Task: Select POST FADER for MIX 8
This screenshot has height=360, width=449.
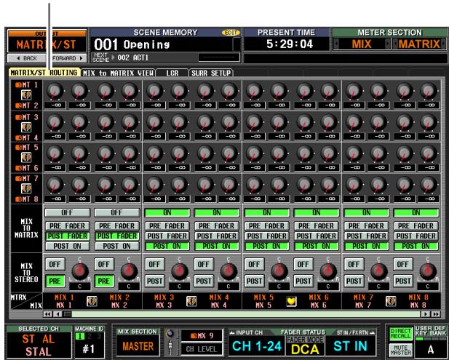Action: [x=416, y=236]
